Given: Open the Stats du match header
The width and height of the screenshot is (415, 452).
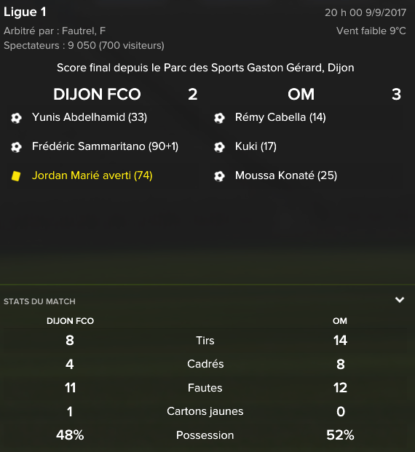Looking at the screenshot, I should (x=39, y=301).
